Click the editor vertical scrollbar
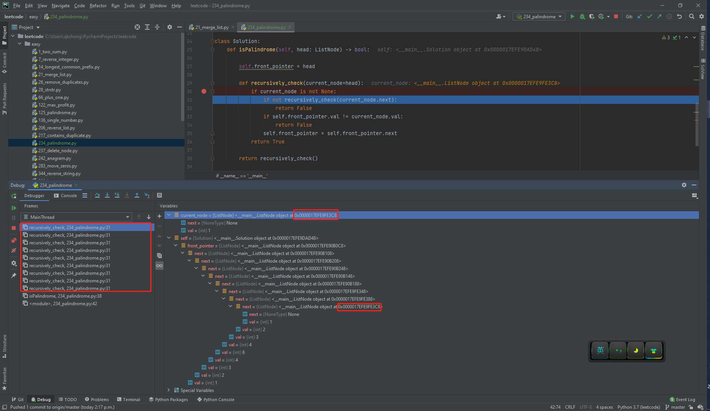Viewport: 710px width, 411px height. 697,124
